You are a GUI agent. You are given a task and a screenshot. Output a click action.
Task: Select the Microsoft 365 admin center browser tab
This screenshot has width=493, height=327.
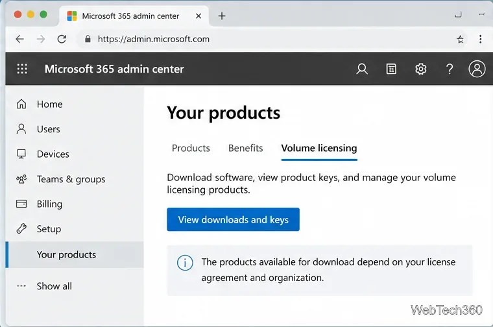[x=134, y=16]
